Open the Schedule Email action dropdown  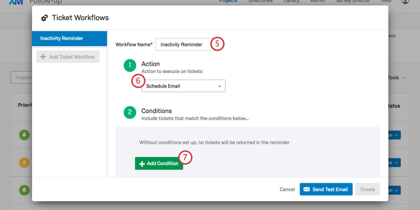coord(183,86)
